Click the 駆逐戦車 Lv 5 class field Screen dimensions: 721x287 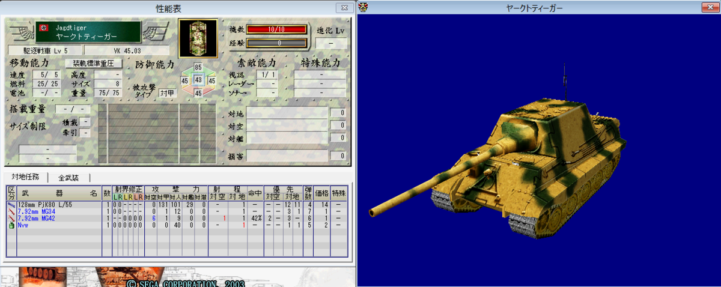[x=44, y=50]
